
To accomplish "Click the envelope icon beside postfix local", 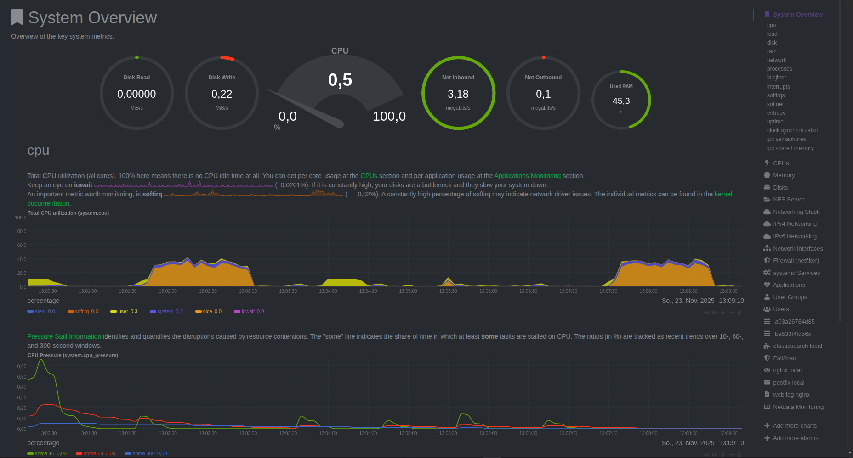I will point(767,382).
